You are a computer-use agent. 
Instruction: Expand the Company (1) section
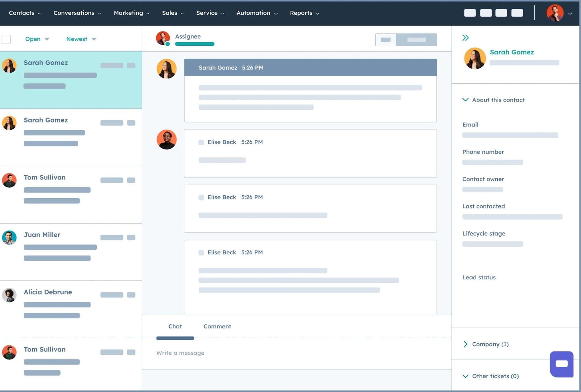[x=486, y=344]
